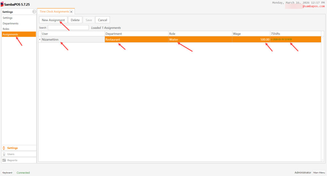Sort by the Wage column header
This screenshot has width=327, height=176.
[x=251, y=34]
